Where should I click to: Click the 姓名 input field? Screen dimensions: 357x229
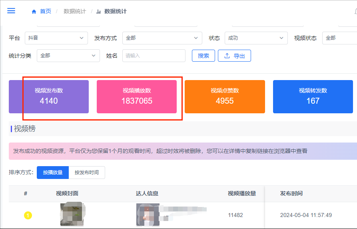154,56
